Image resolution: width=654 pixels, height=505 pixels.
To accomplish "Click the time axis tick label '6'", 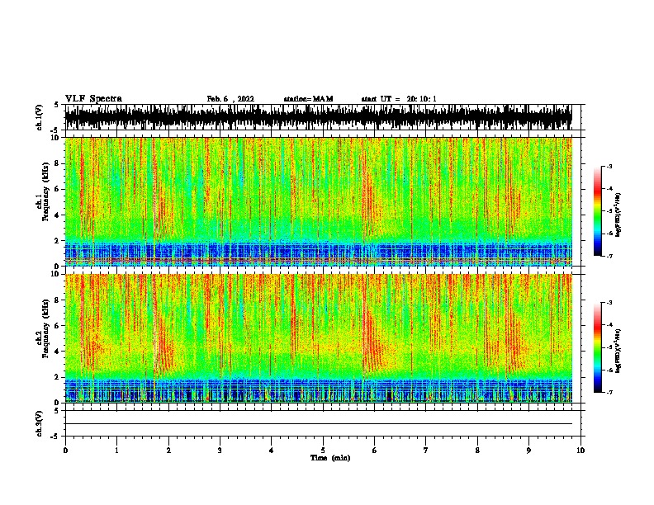I will pyautogui.click(x=374, y=450).
